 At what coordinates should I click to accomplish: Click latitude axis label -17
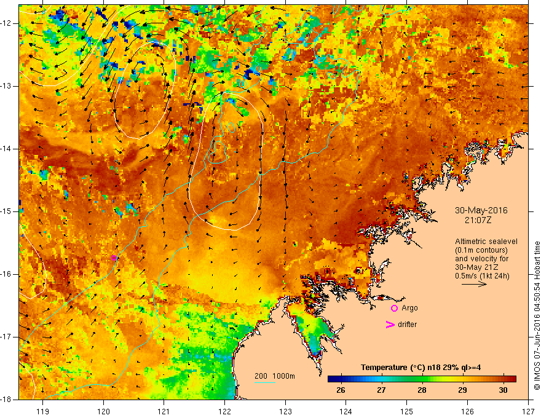point(6,337)
